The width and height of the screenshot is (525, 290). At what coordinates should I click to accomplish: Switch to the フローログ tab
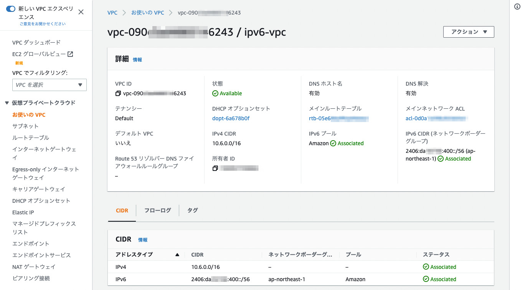(157, 210)
